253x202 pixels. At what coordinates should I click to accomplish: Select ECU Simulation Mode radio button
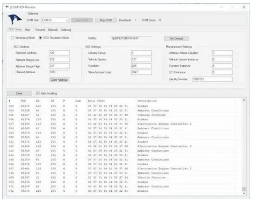click(41, 38)
